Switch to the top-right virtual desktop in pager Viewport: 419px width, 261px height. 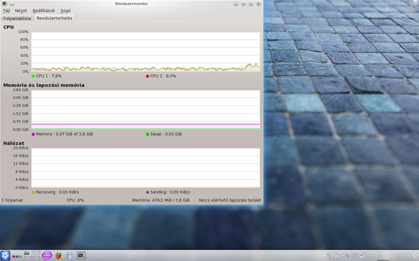pos(36,253)
